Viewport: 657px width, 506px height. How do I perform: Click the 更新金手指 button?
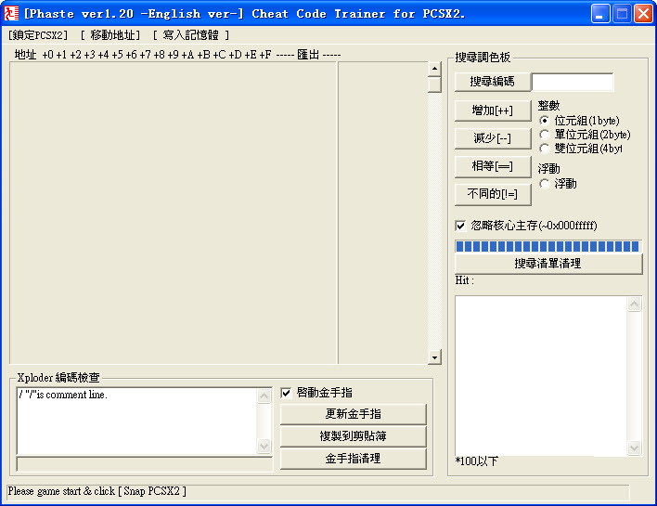click(x=354, y=414)
